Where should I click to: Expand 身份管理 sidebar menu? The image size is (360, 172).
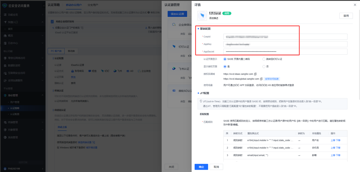tap(23, 95)
